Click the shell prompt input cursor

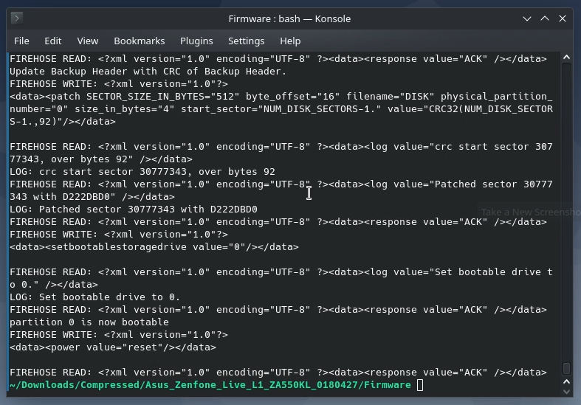pos(420,385)
